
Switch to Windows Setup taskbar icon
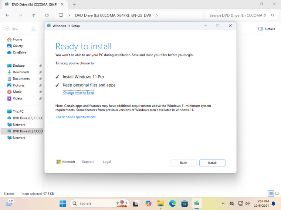(197, 203)
